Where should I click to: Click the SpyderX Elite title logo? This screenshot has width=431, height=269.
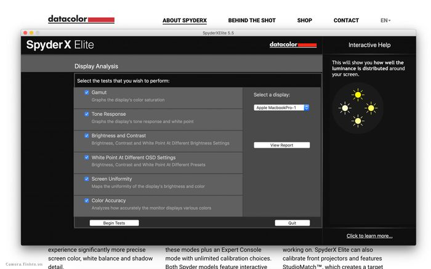click(x=60, y=45)
